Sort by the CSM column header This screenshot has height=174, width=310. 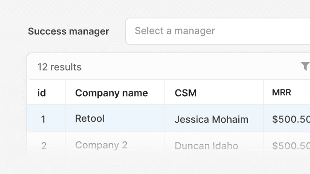pos(214,92)
